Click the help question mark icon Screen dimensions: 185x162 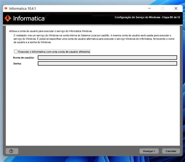(11, 151)
